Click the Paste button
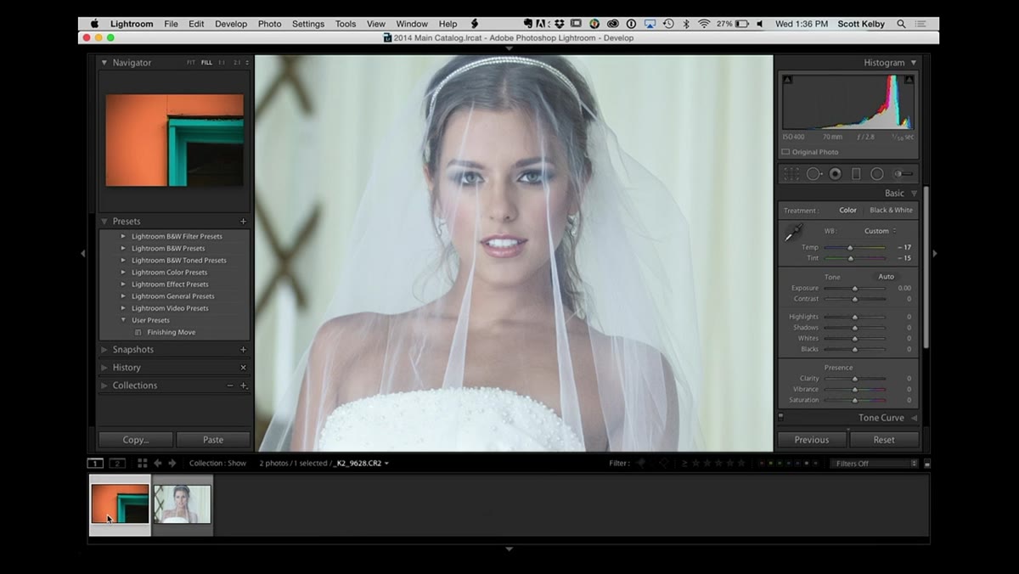1019x574 pixels. 213,440
